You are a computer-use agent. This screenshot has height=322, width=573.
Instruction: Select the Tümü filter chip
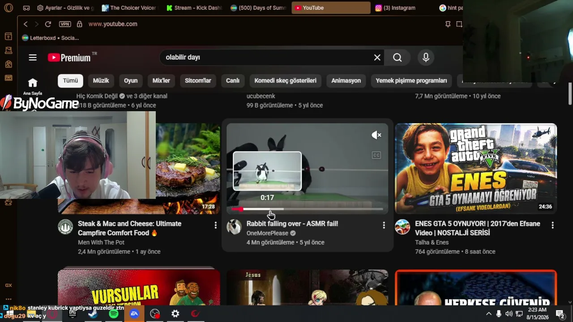click(x=70, y=80)
